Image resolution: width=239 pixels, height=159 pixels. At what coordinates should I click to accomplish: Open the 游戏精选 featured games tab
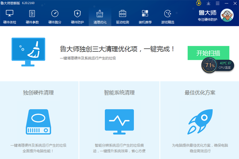click(x=168, y=17)
